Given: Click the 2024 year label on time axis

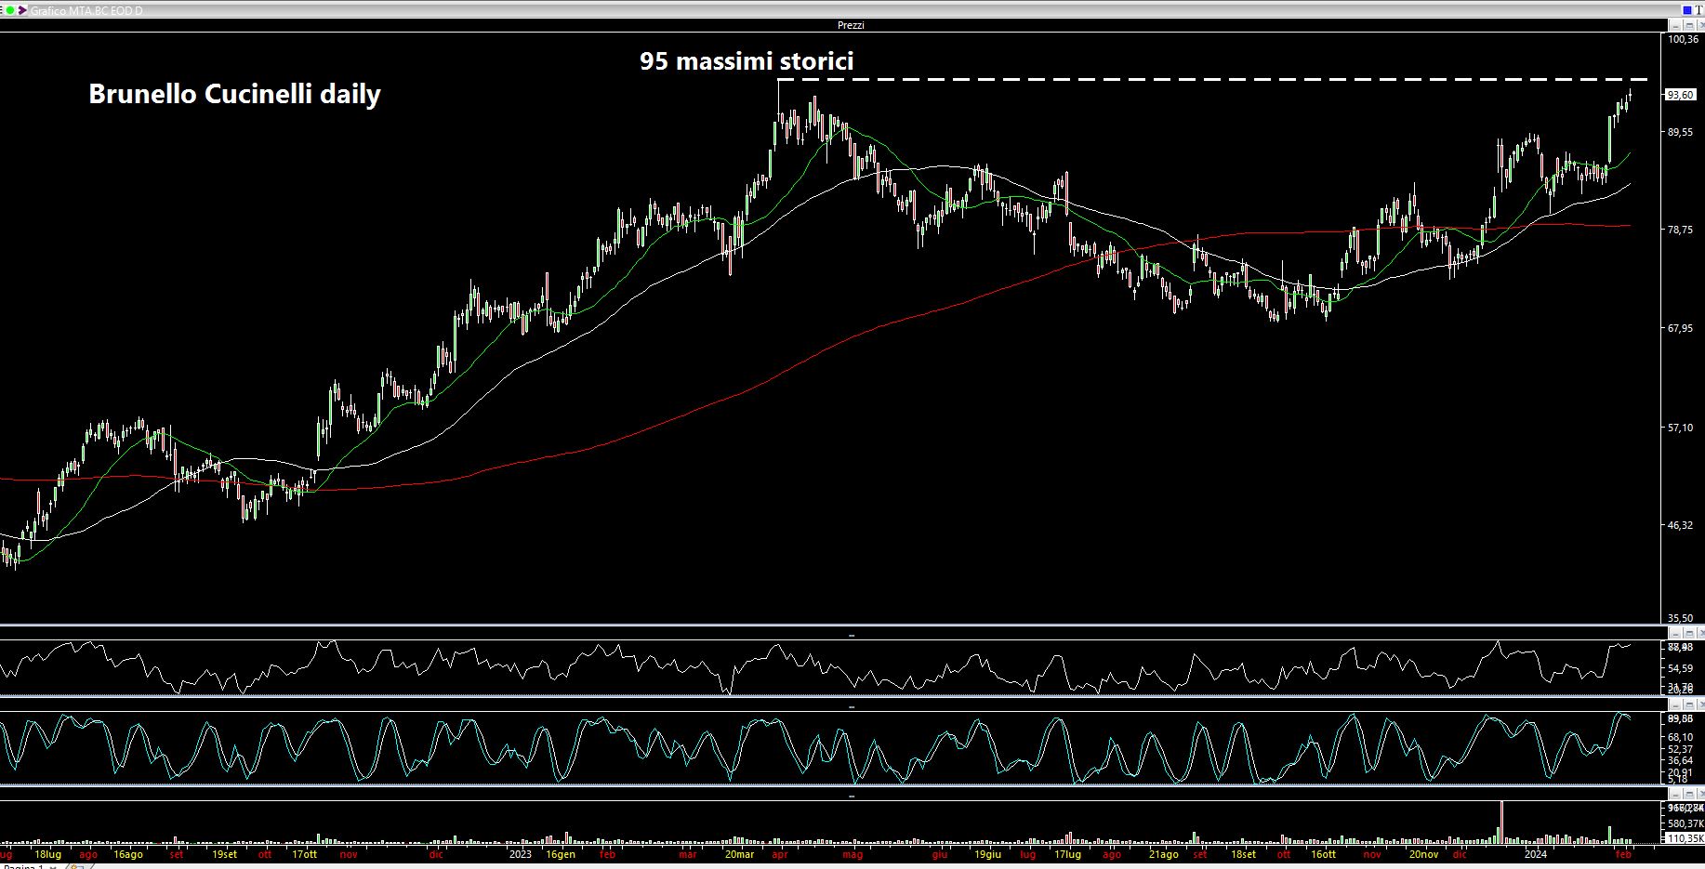Looking at the screenshot, I should coord(1535,854).
